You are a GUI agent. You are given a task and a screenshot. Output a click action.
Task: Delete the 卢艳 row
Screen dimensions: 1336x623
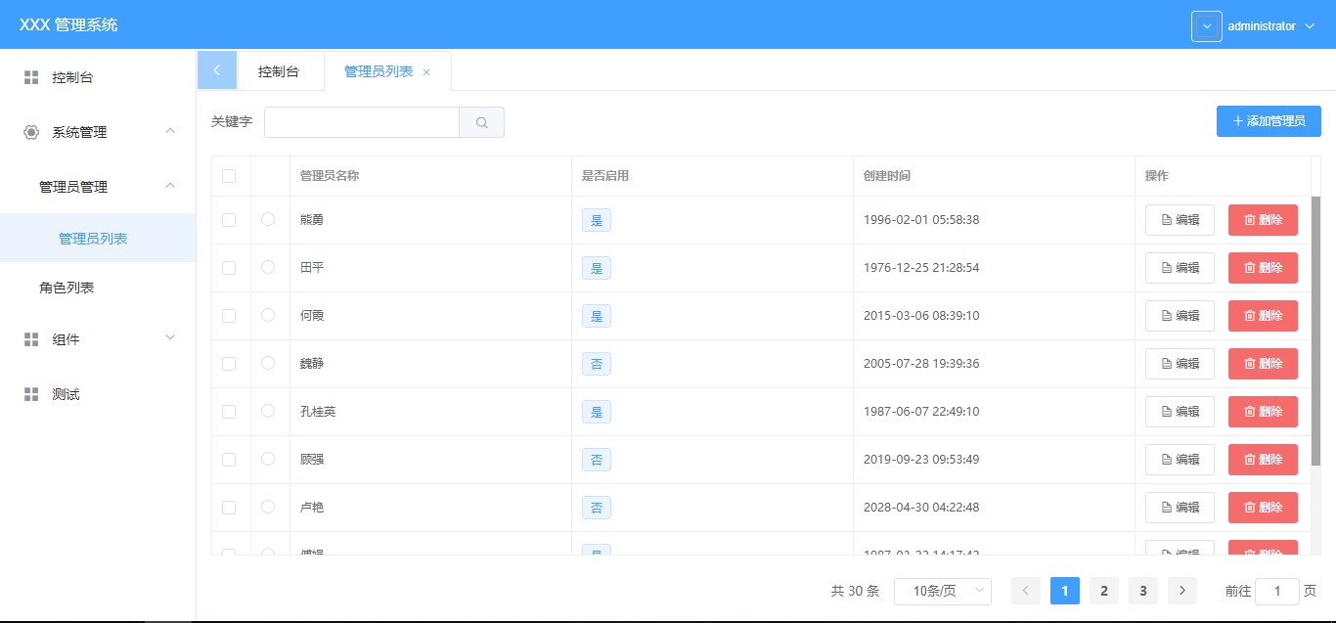click(x=1263, y=508)
